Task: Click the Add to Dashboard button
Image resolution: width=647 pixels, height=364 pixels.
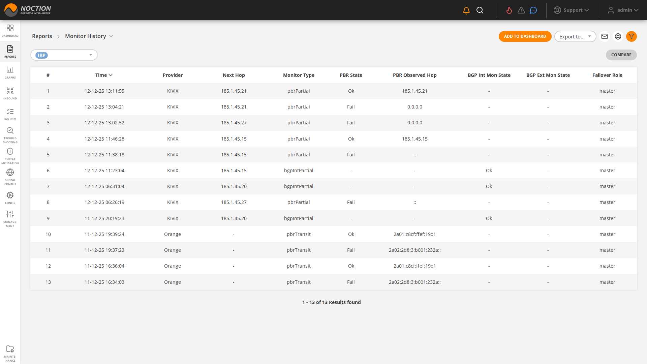Action: [x=525, y=36]
